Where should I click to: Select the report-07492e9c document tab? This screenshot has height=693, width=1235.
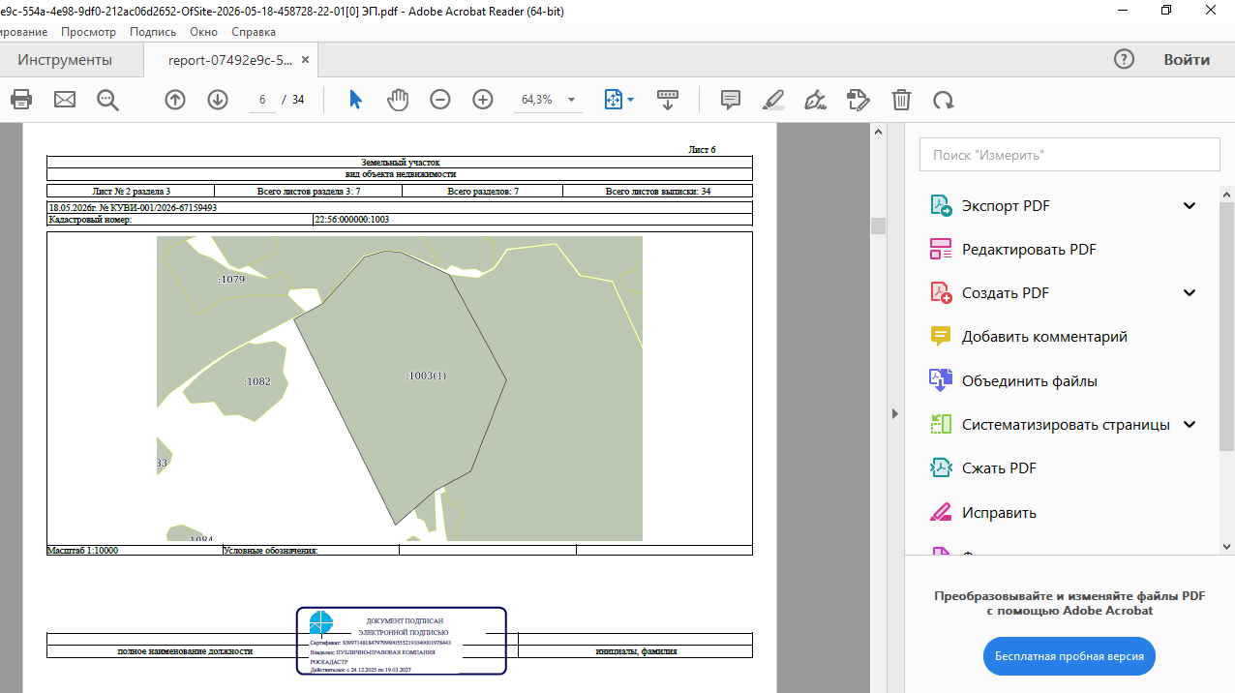pyautogui.click(x=230, y=60)
